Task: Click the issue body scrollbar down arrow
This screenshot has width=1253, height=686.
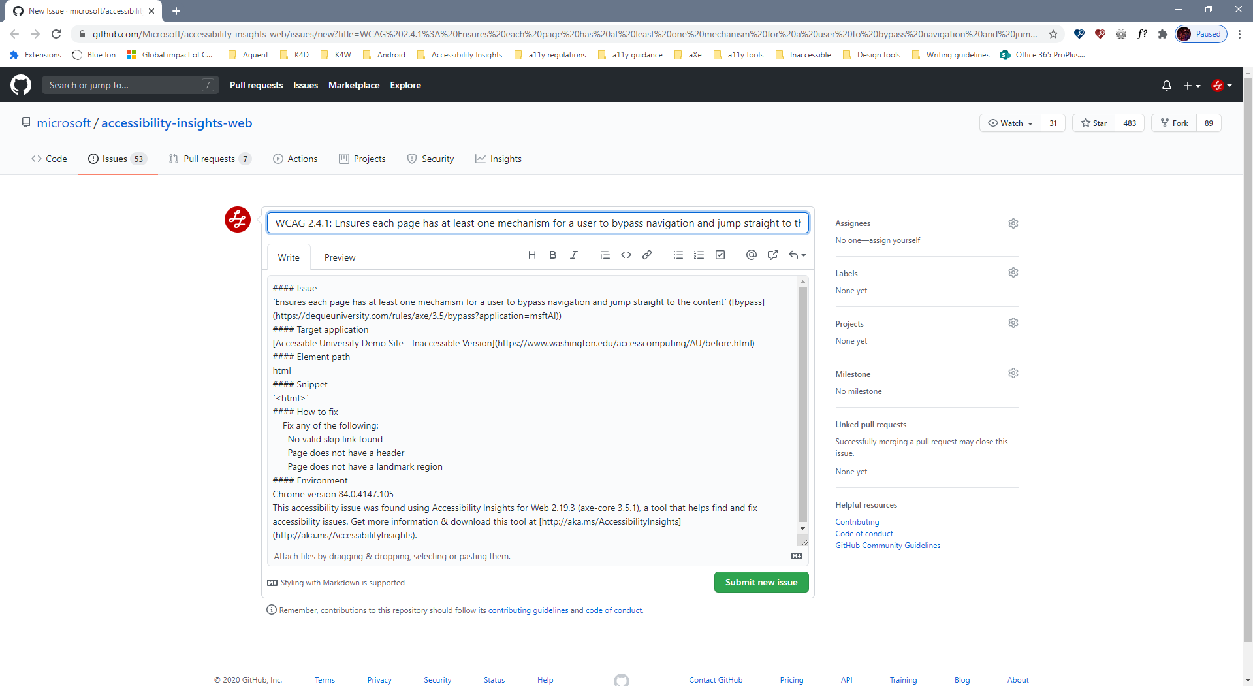Action: (x=802, y=528)
